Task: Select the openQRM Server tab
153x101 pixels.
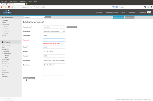Action: [12, 4]
